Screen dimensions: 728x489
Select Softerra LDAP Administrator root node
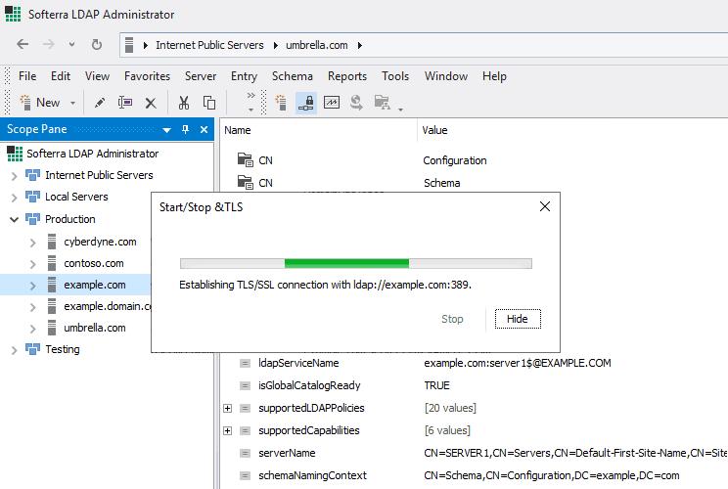click(92, 154)
